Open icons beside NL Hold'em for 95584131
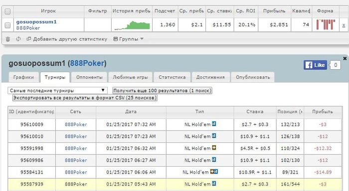Screen dimensions: 349x191 [x=214, y=172]
